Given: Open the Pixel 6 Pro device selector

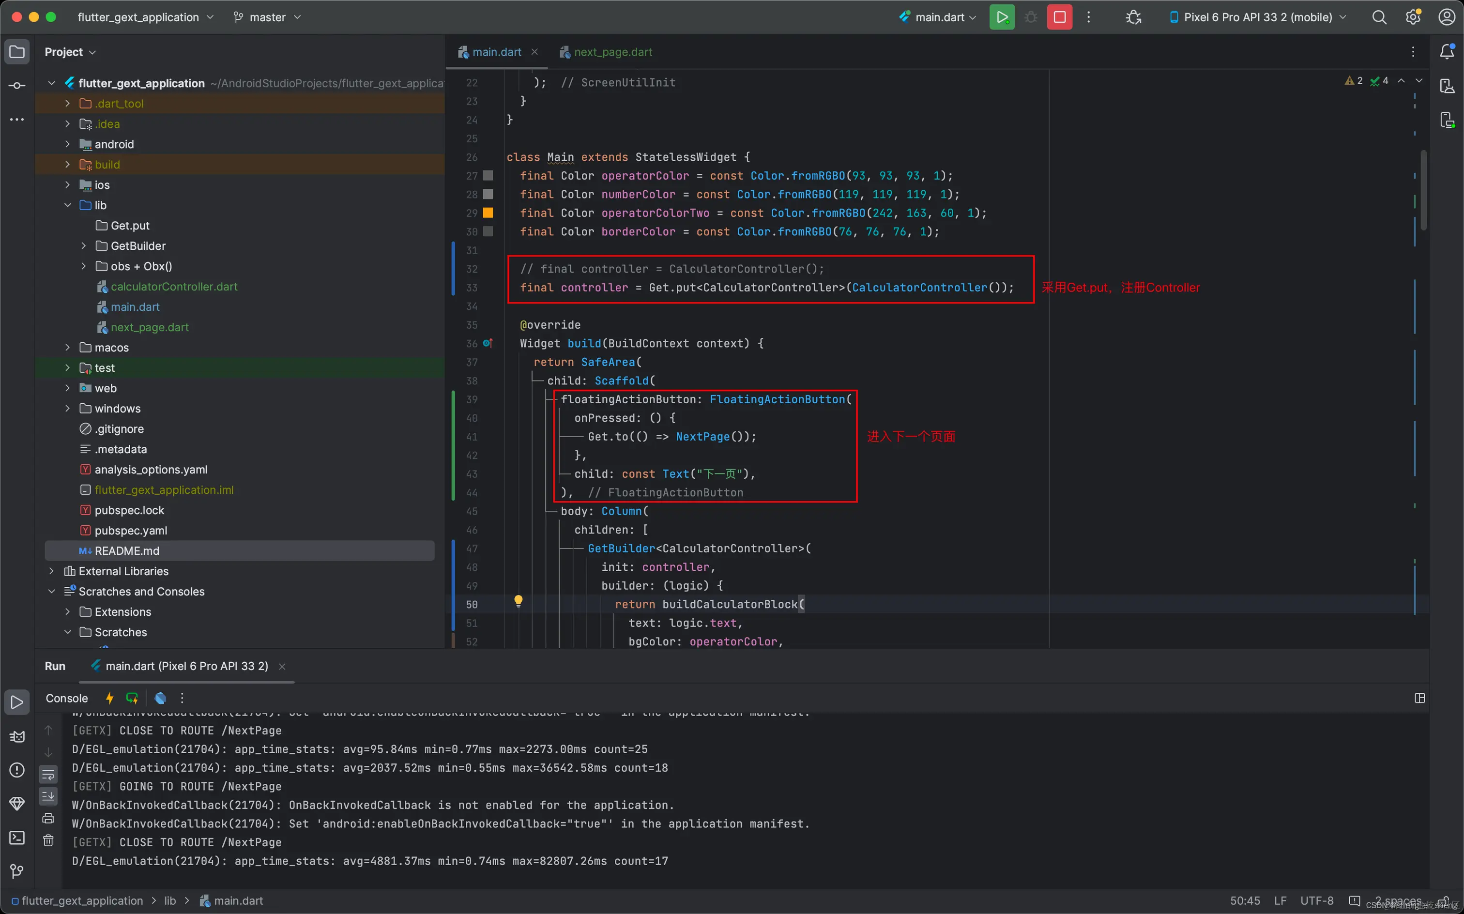Looking at the screenshot, I should [x=1257, y=17].
